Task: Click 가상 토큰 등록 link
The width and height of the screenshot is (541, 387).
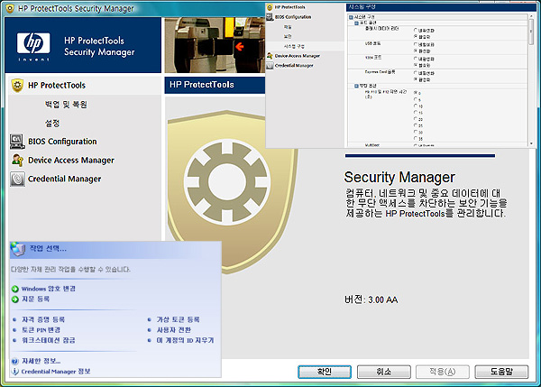Action: (178, 319)
